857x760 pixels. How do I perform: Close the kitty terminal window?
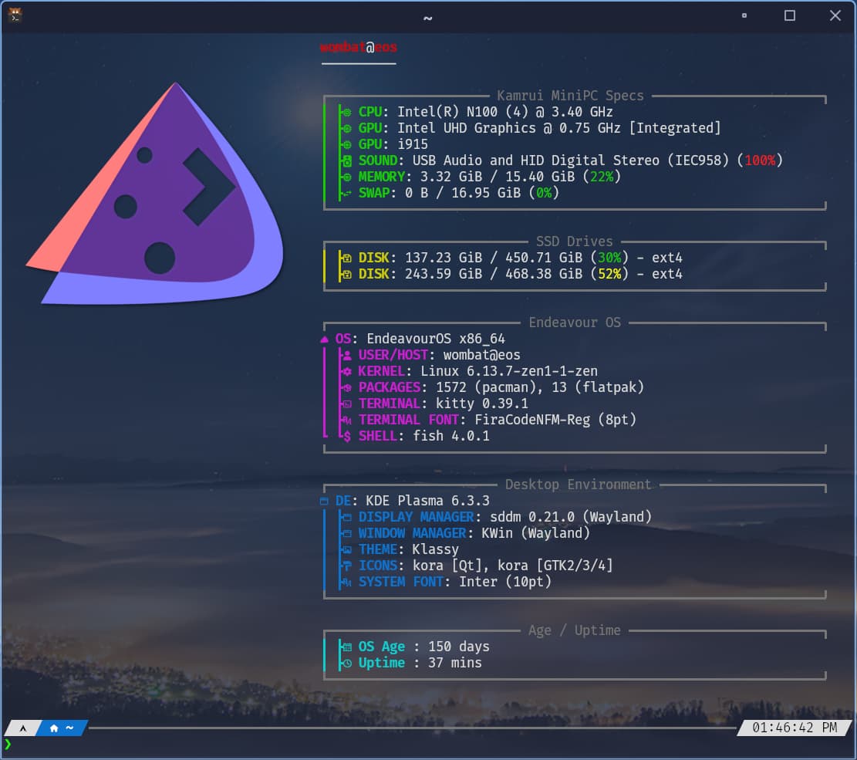[835, 15]
